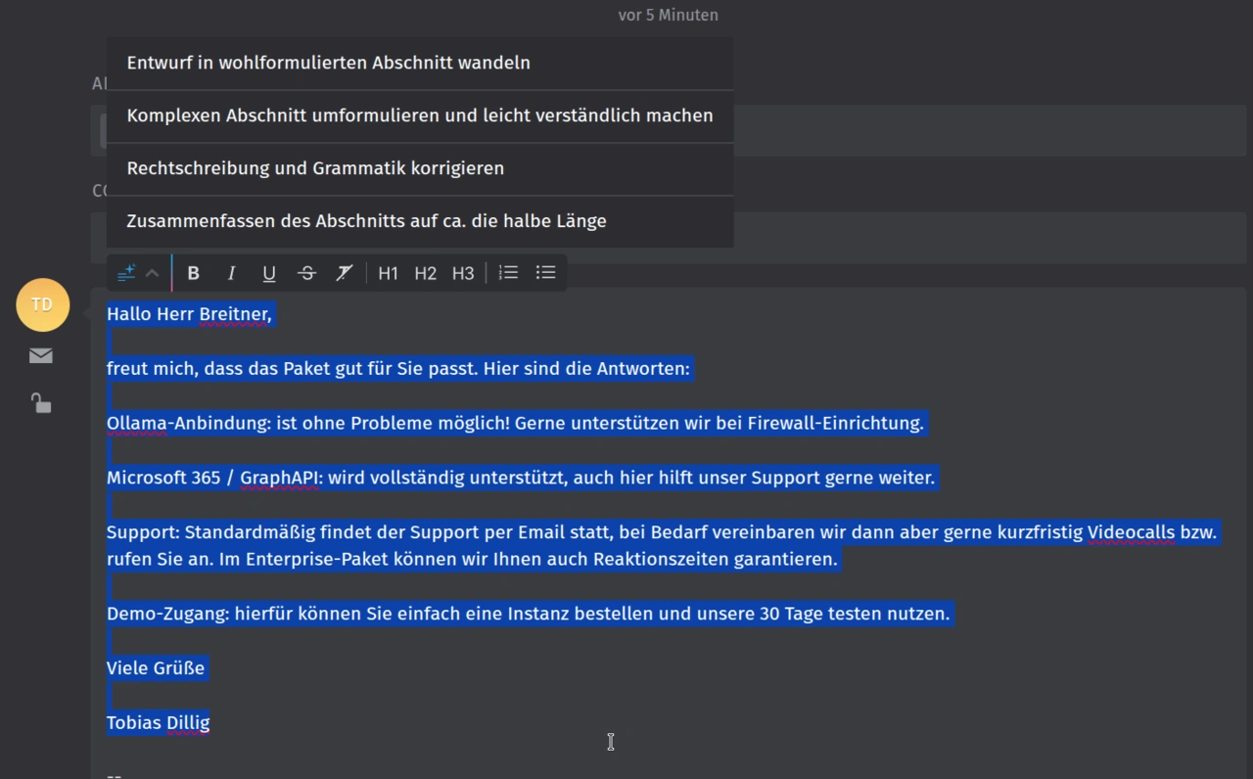
Task: Collapse the formatting toolbar via chevron
Action: pyautogui.click(x=152, y=273)
